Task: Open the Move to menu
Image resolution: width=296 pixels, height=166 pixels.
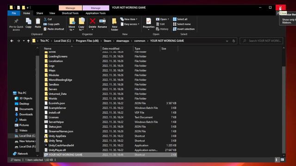Action: pyautogui.click(x=72, y=24)
